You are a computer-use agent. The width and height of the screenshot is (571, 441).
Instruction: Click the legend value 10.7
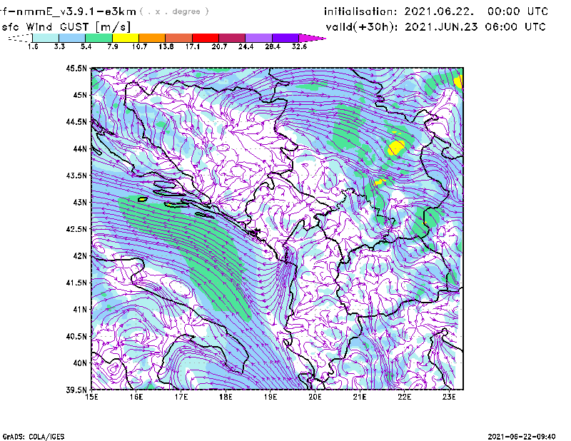tap(139, 46)
